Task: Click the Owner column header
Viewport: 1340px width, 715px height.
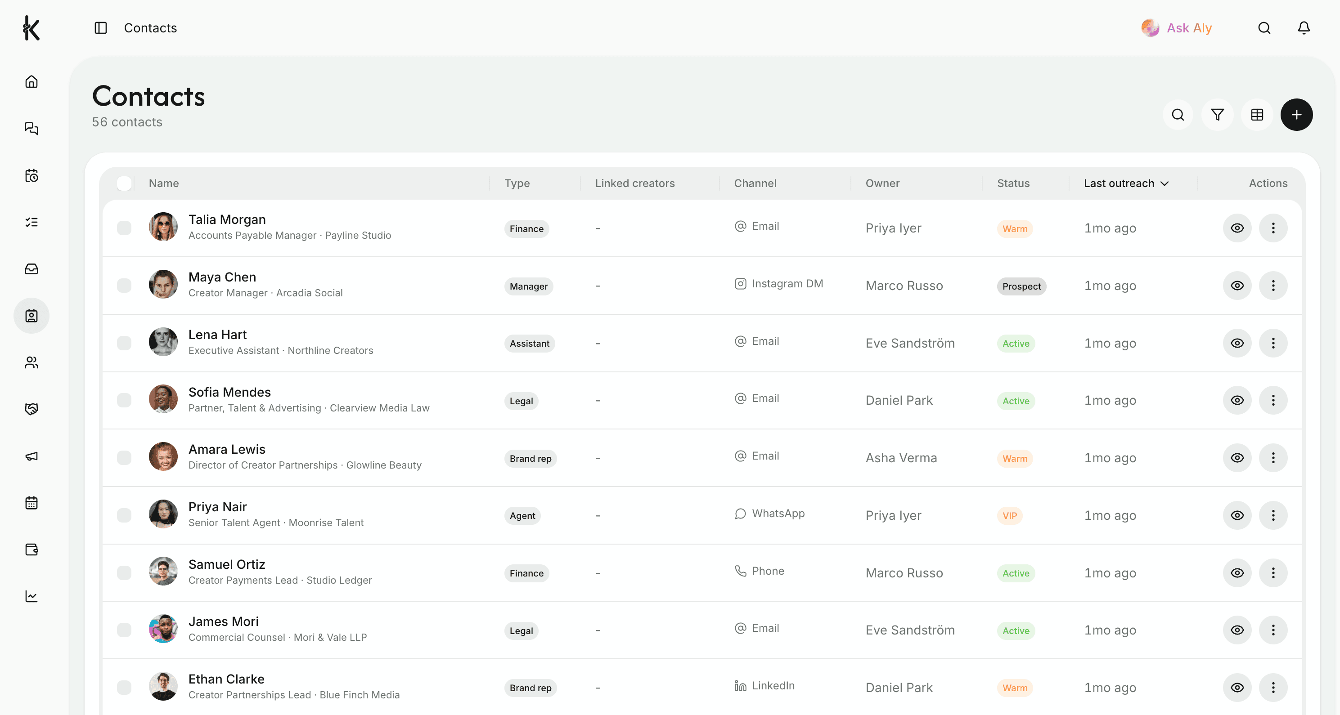Action: [x=883, y=183]
